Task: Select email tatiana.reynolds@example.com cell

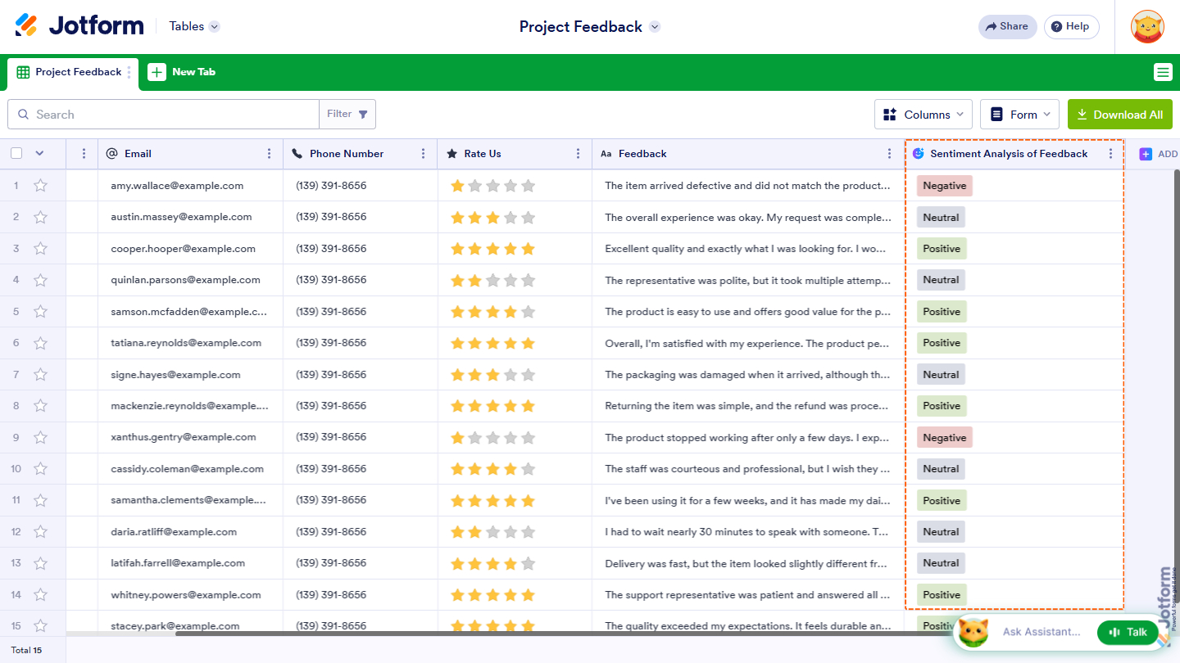Action: coord(190,343)
